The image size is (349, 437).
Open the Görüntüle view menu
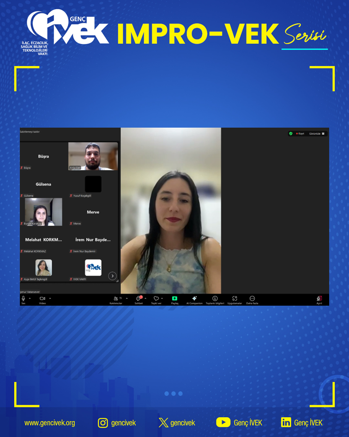click(x=317, y=133)
